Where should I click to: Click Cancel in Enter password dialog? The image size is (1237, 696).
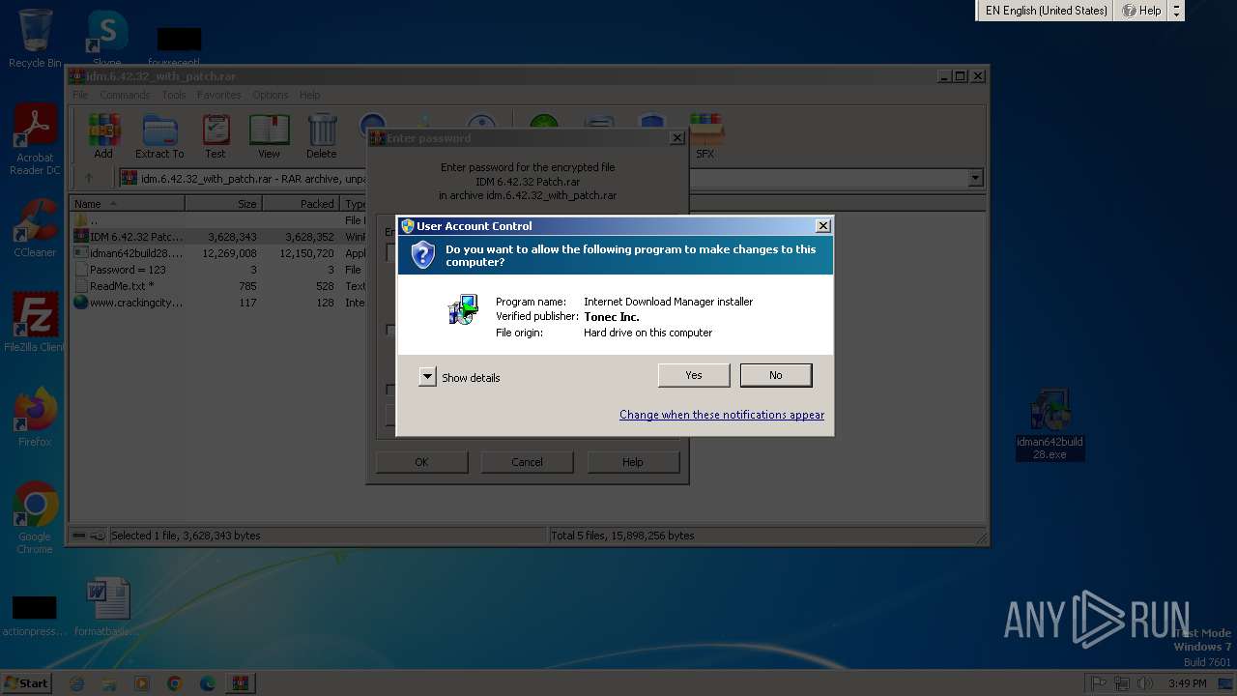tap(527, 462)
